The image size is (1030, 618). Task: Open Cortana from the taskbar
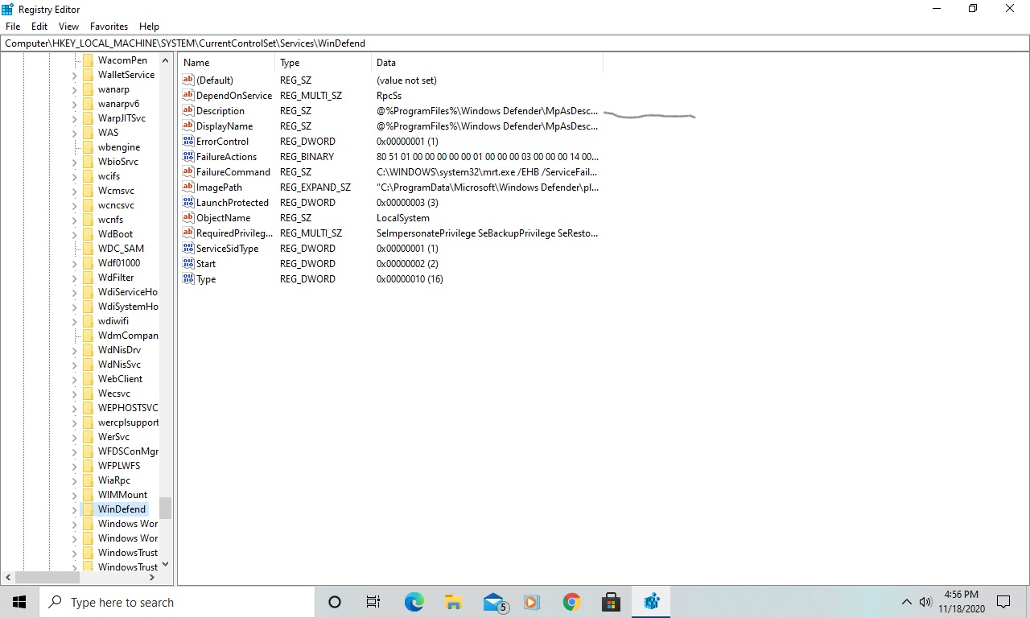(335, 602)
